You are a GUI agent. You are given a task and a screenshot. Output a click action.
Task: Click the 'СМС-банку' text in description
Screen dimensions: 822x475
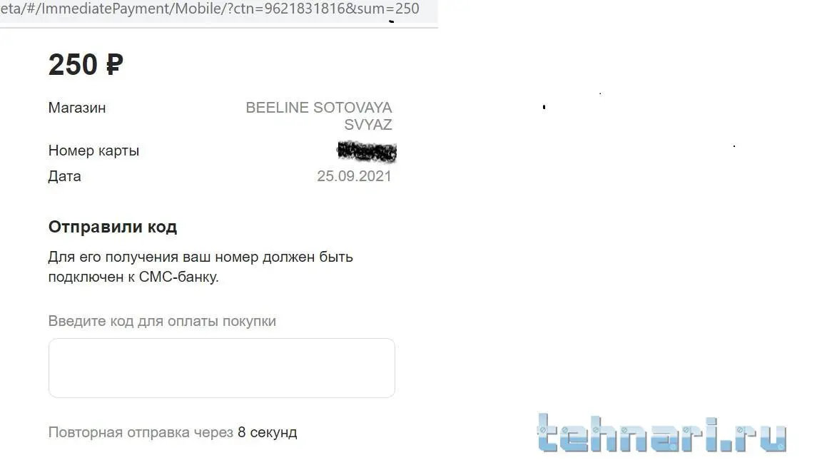(x=179, y=277)
